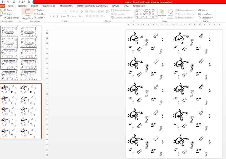Click the Nueva diapositiva slide icon

tap(28, 11)
